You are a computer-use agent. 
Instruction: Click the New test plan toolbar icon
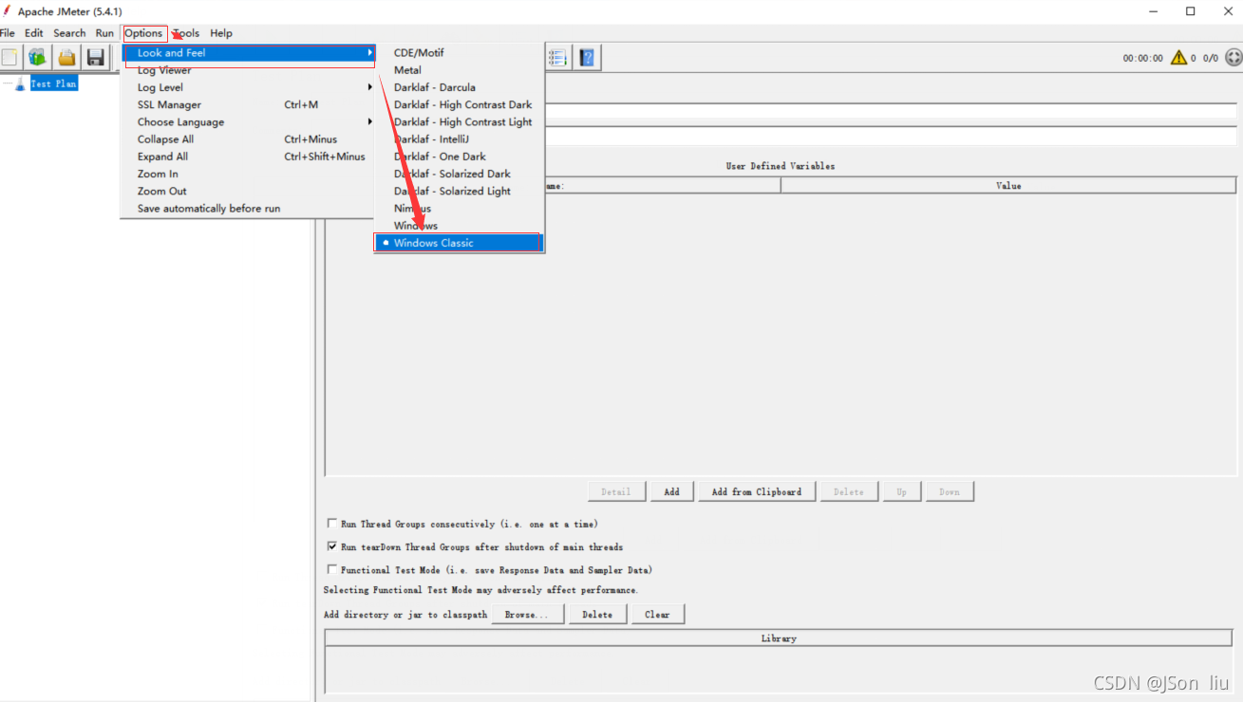9,58
